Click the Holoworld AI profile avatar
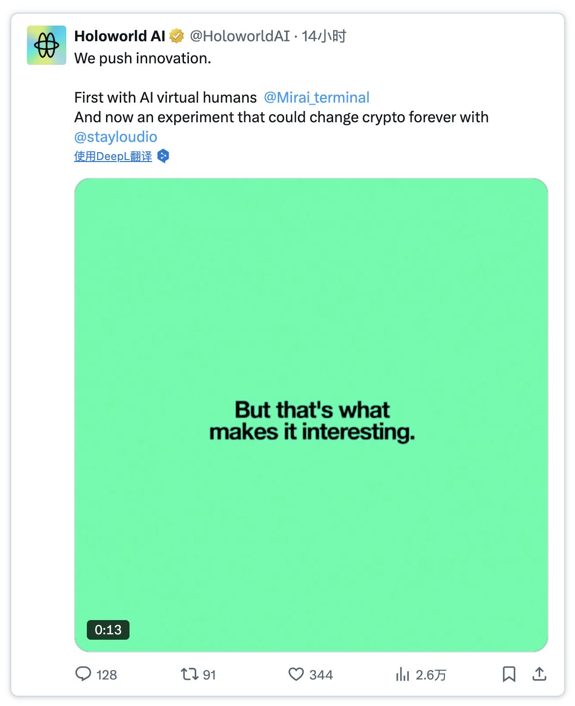Viewport: 575px width, 706px height. [x=47, y=45]
